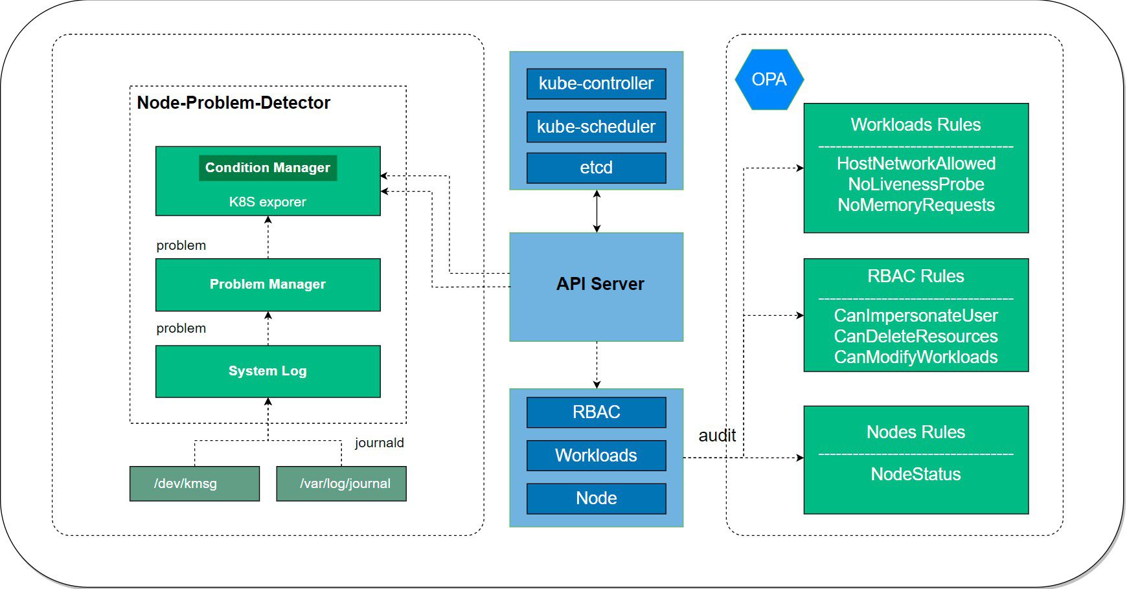Click the Nodes Rules heading
The image size is (1127, 589).
point(916,432)
